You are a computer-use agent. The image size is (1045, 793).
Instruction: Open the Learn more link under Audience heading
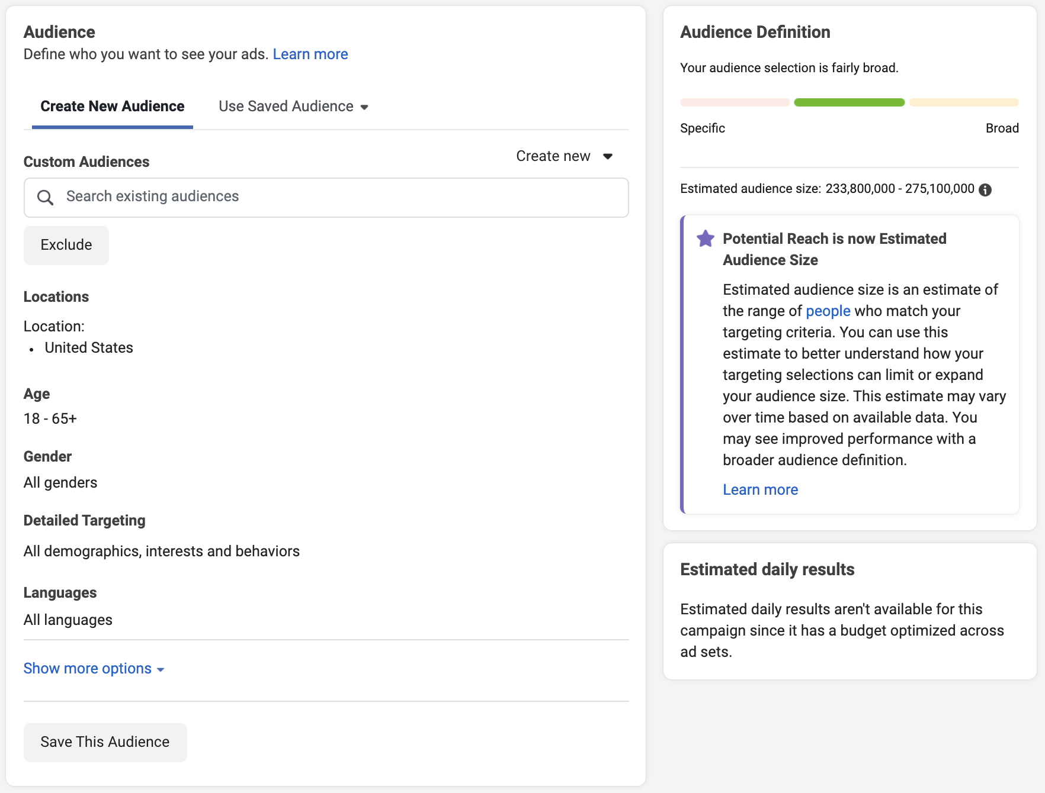click(310, 54)
